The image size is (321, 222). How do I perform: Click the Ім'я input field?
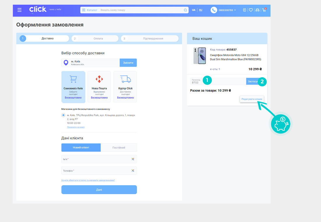96,159
